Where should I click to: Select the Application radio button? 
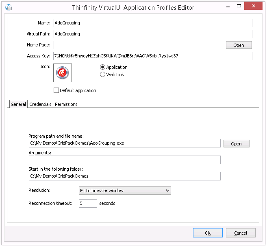tap(103, 67)
